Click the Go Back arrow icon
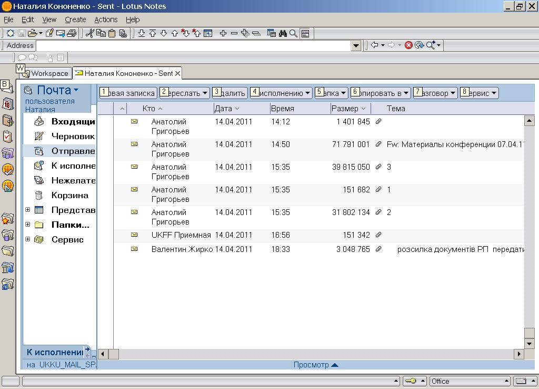539x389 pixels. pos(375,45)
